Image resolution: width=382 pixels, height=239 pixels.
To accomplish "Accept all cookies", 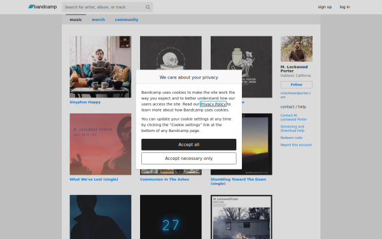I will 189,145.
